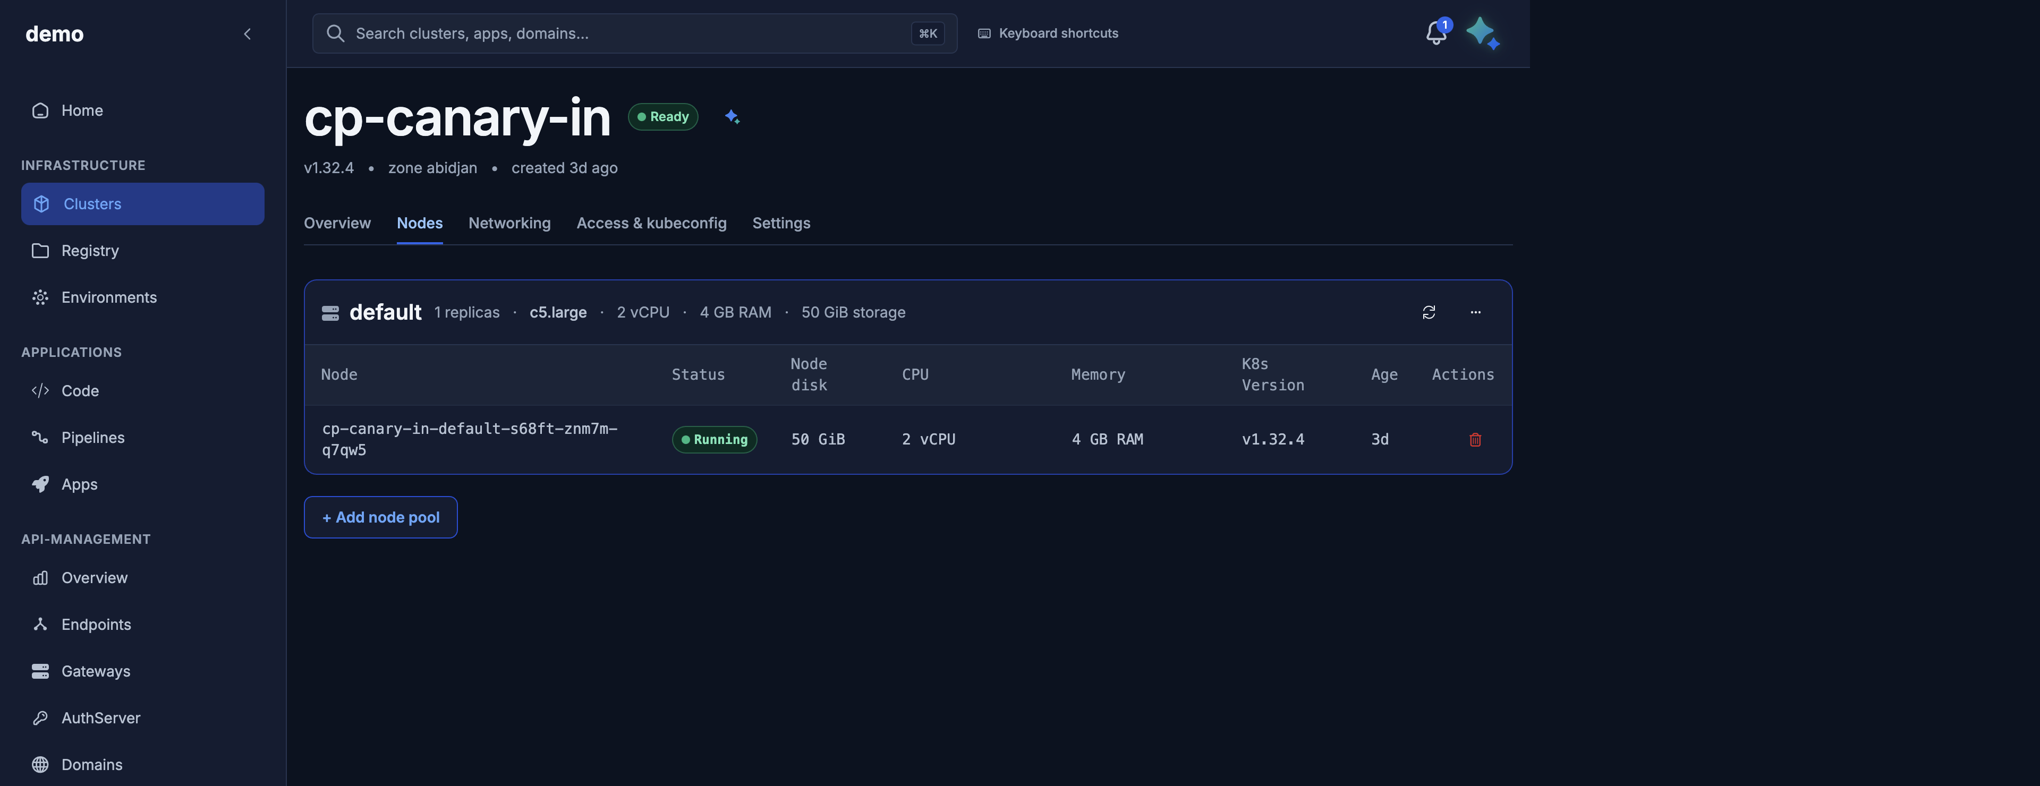Click the Running status badge of the node
Viewport: 2040px width, 786px height.
point(715,439)
